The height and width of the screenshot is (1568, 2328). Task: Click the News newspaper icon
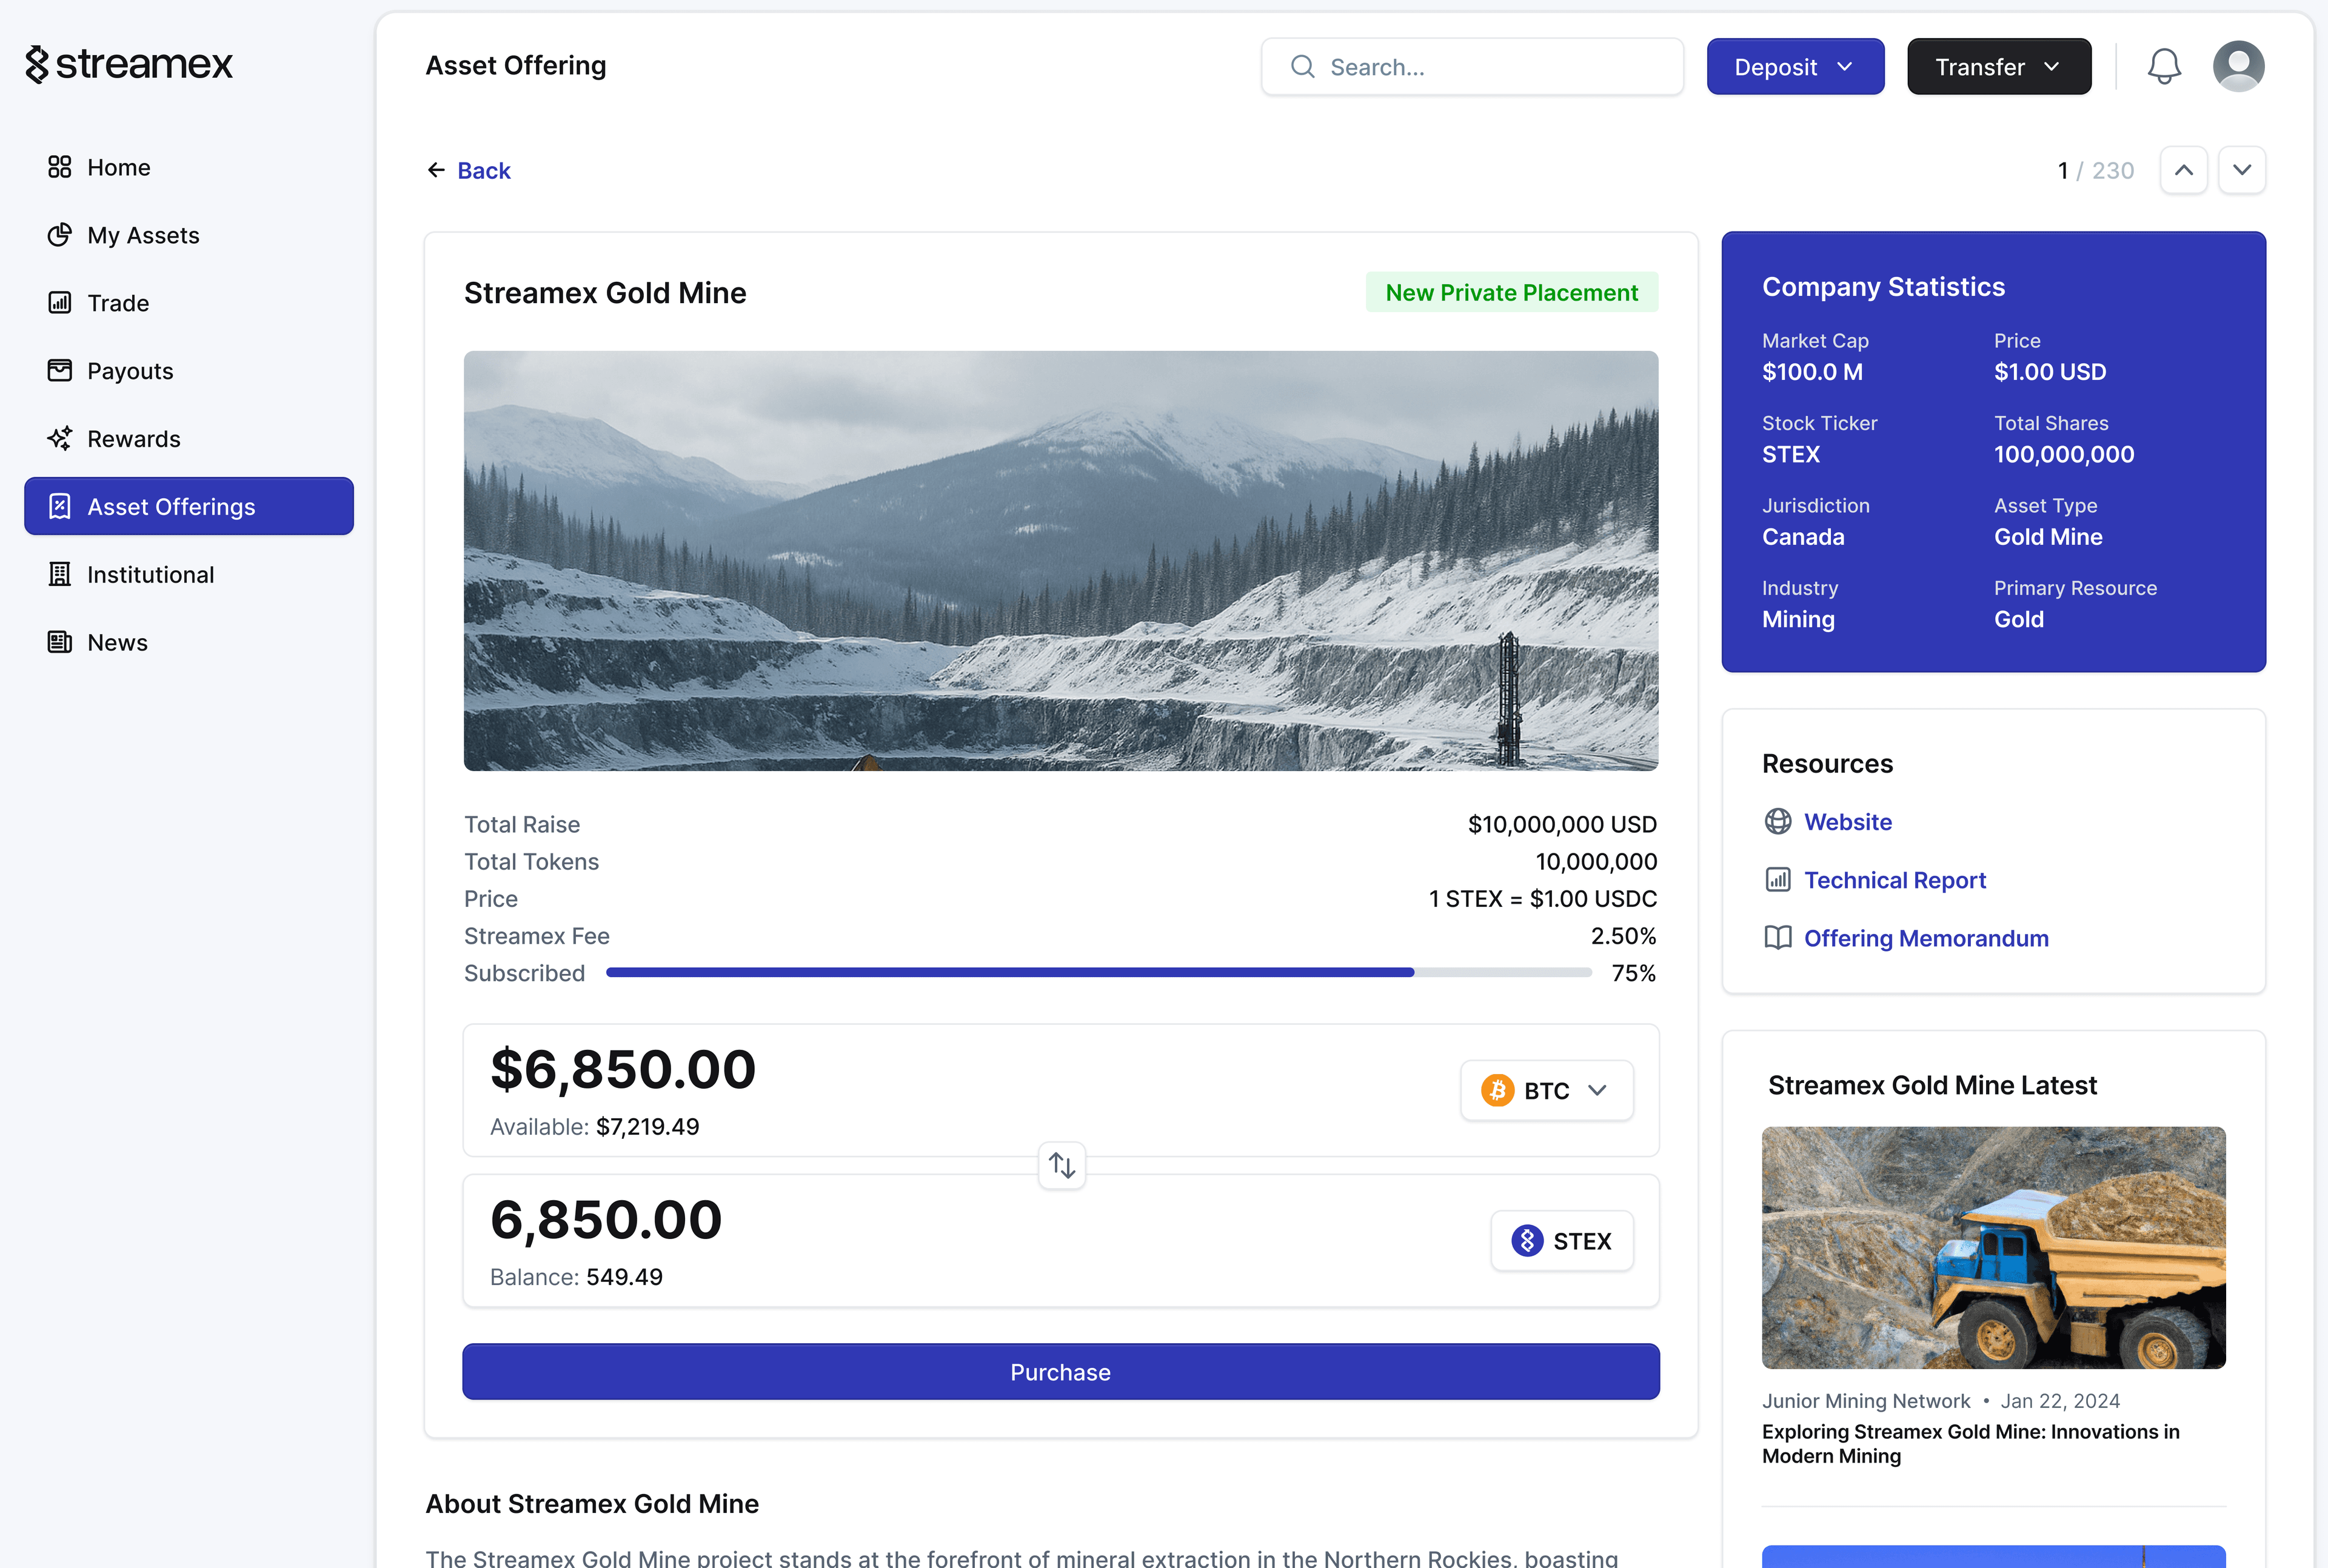click(x=60, y=643)
